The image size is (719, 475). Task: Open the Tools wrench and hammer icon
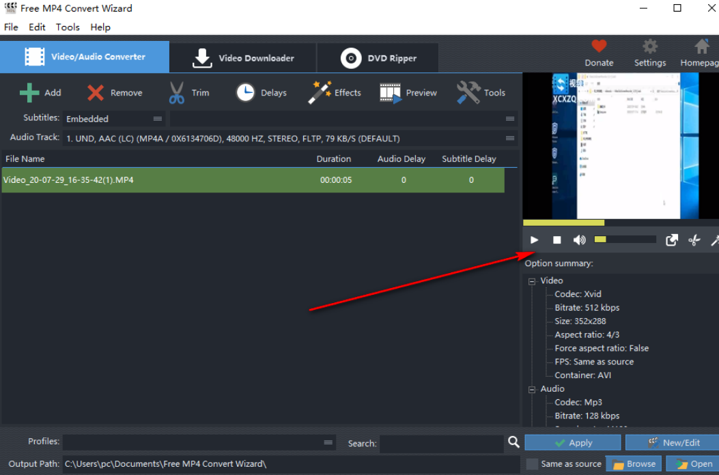[468, 92]
